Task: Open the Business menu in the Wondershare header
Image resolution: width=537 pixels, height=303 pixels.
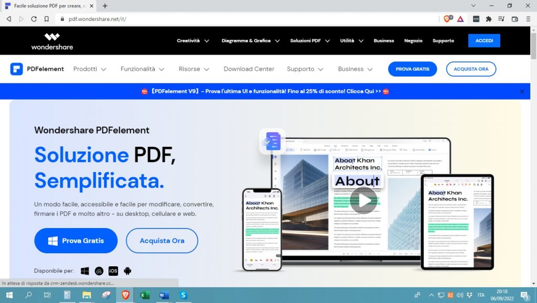Action: tap(383, 40)
